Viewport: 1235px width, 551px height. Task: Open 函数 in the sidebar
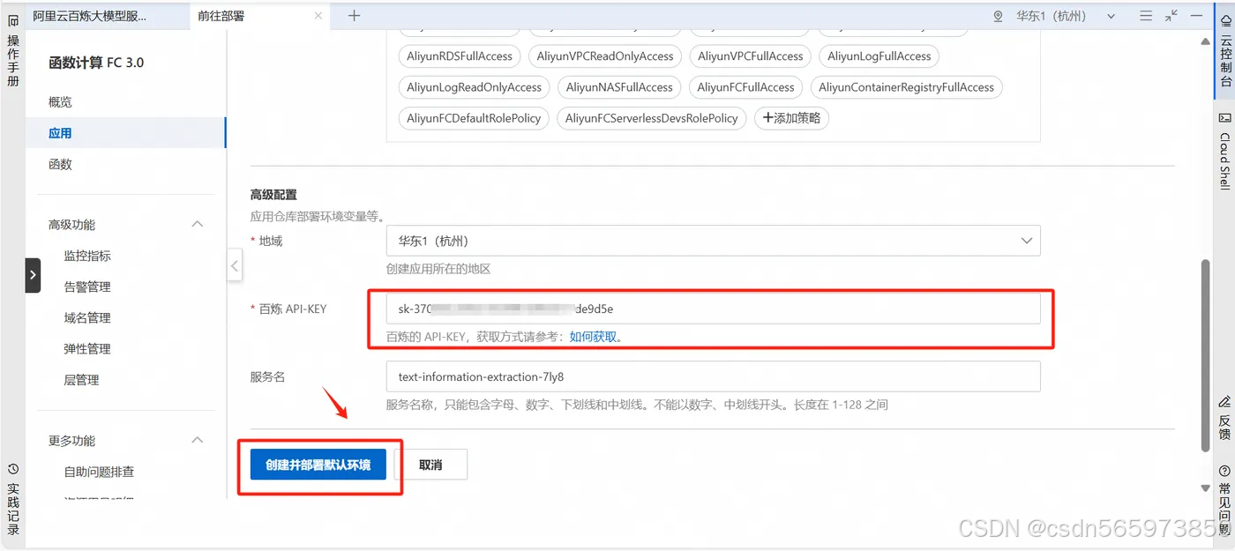[61, 164]
